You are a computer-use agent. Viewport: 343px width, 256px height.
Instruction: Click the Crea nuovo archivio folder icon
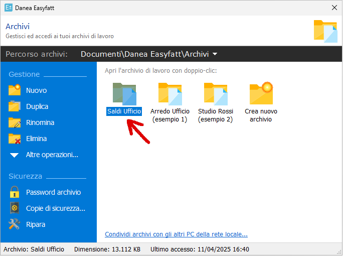(261, 93)
